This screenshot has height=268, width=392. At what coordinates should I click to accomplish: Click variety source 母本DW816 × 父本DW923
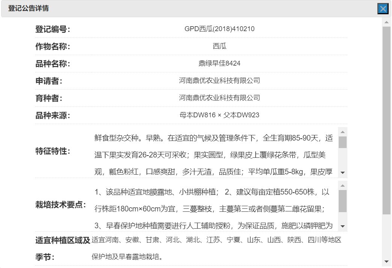(219, 115)
